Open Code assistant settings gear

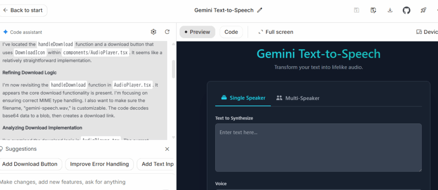click(154, 32)
